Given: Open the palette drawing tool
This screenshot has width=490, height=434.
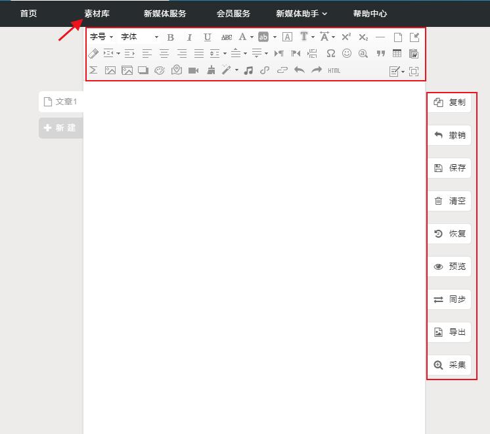Looking at the screenshot, I should tap(160, 70).
